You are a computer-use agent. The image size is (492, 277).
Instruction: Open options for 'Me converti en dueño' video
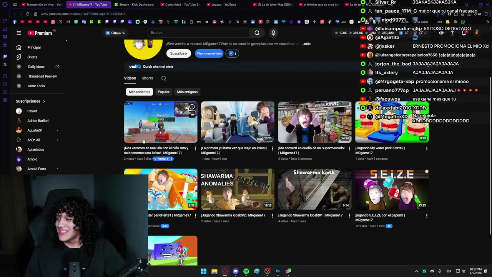click(349, 148)
